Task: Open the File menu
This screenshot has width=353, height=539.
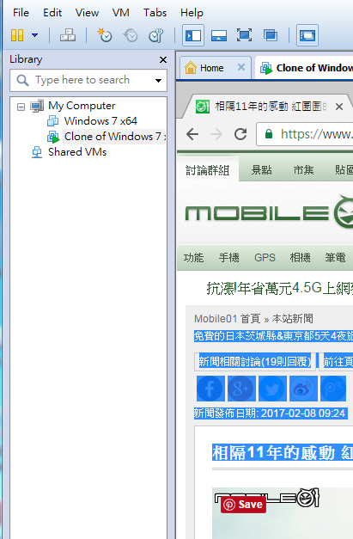Action: coord(21,13)
